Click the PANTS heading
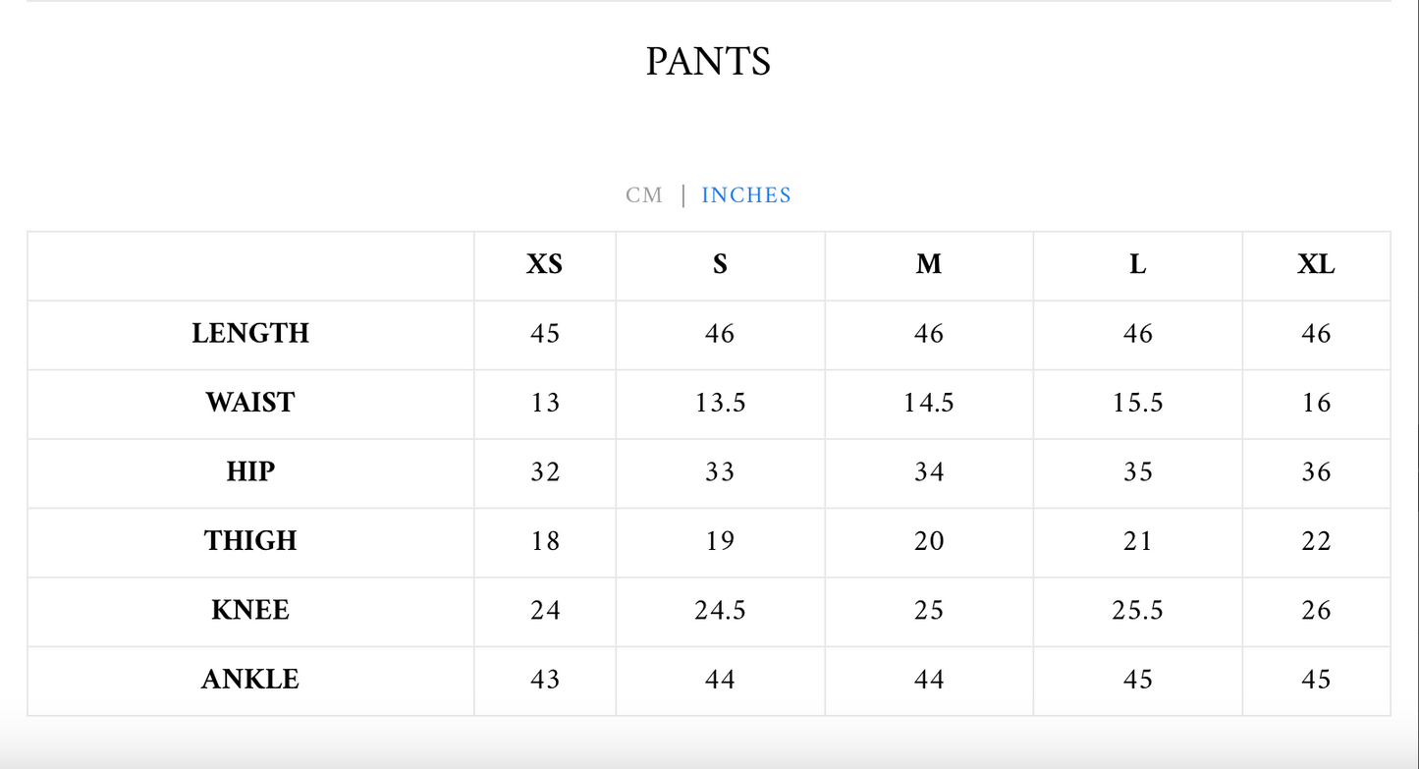The image size is (1419, 769). pyautogui.click(x=708, y=62)
